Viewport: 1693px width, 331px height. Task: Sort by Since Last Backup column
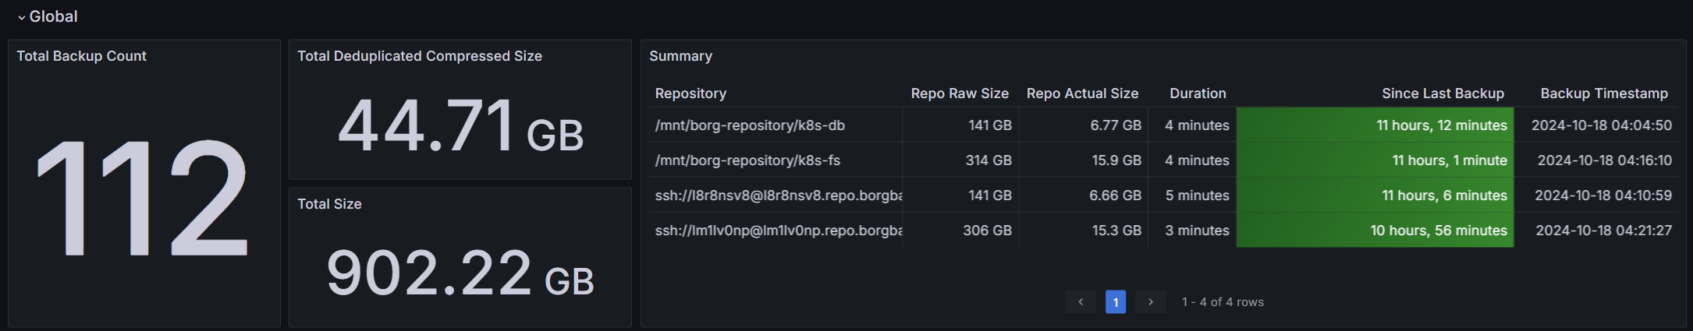[1443, 93]
